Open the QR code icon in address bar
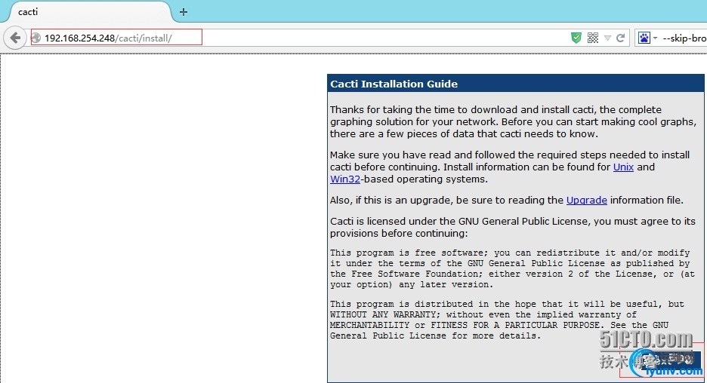 pos(593,38)
